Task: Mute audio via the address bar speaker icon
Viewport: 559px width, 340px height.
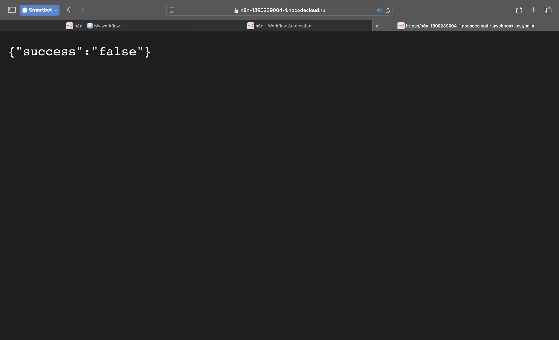Action: [379, 10]
